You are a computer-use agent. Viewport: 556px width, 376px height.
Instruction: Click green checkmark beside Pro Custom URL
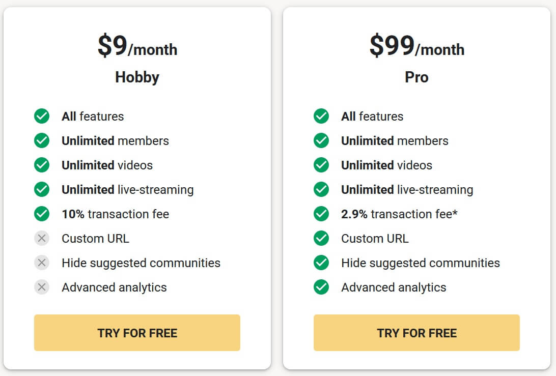tap(321, 239)
